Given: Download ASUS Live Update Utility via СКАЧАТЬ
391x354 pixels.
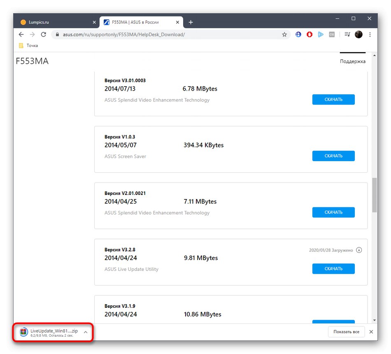Looking at the screenshot, I should coord(333,268).
